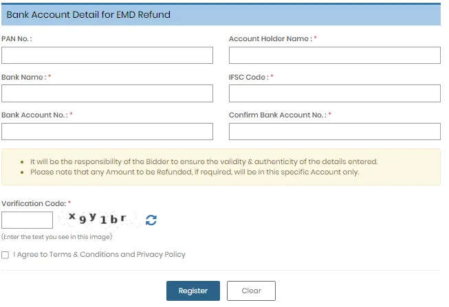Click the 'Bank Account Detail for EMD Refund' header
The image size is (449, 307).
(x=88, y=14)
